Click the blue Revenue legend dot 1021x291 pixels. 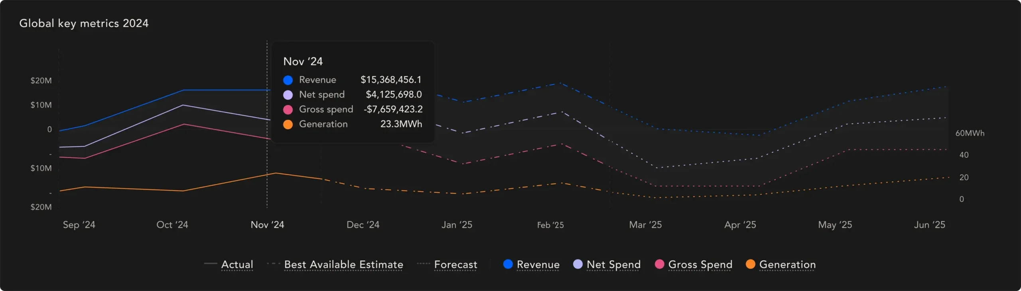tap(508, 264)
